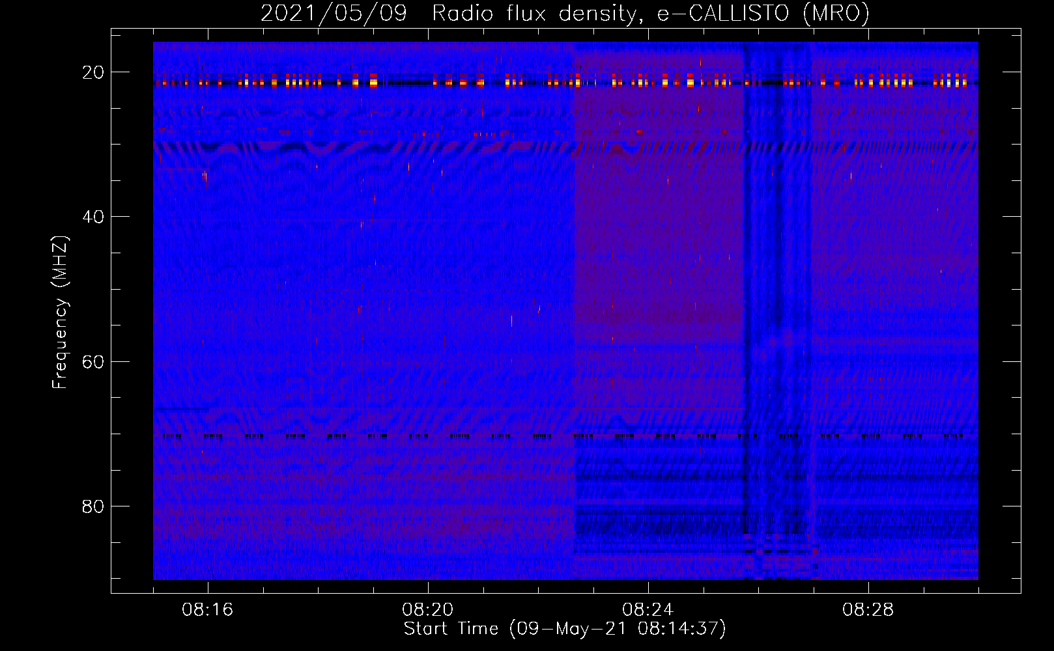This screenshot has width=1054, height=651.
Task: Click the 'Frequency (MHZ)' y-axis label
Action: [x=60, y=312]
